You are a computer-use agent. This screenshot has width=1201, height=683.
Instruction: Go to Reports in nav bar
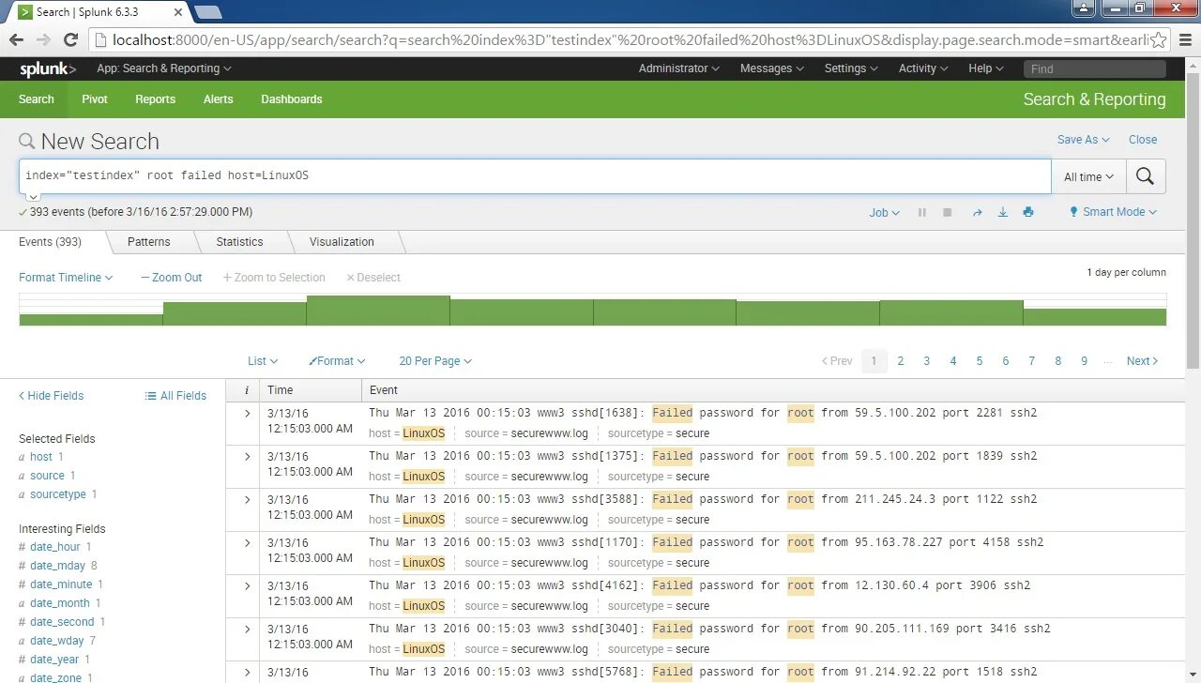tap(156, 99)
